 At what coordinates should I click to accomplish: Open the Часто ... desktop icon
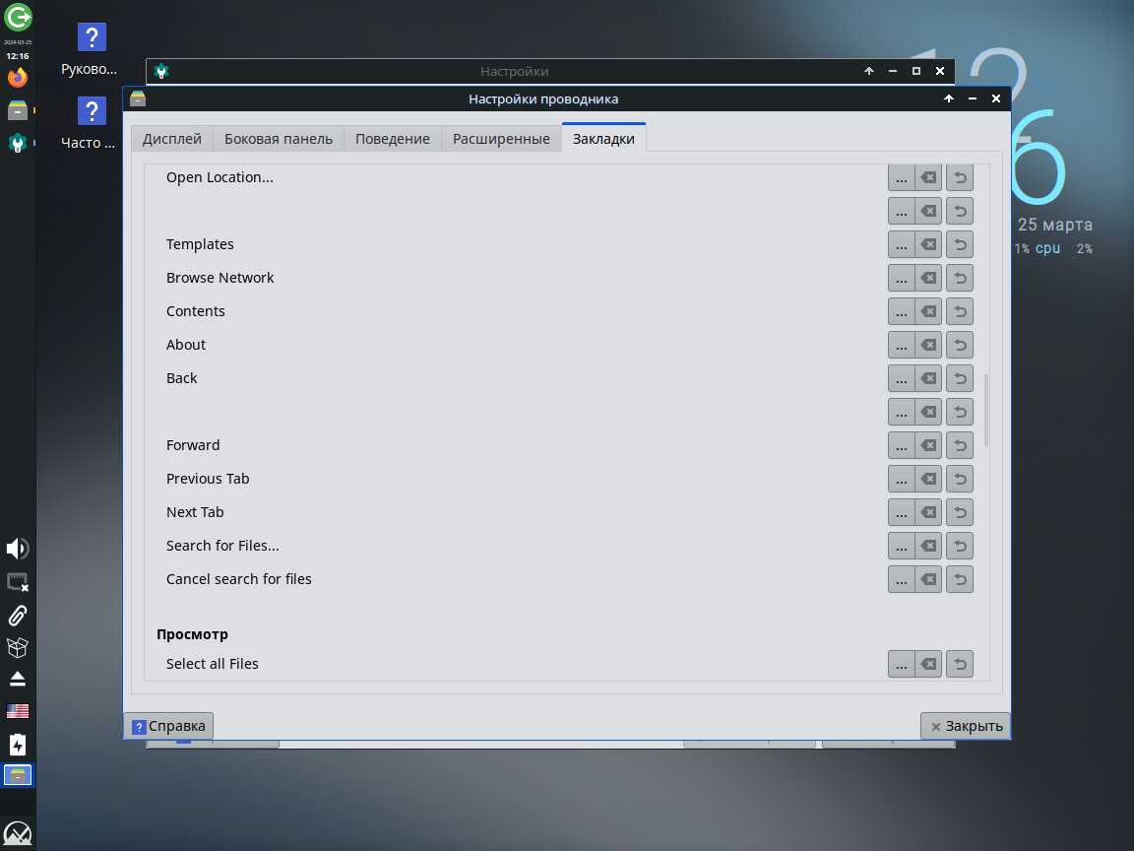(x=90, y=124)
